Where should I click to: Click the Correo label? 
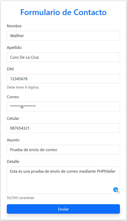[13, 97]
